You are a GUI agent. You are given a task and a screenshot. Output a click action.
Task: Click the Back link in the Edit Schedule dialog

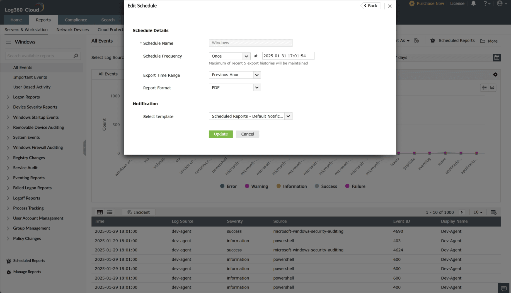coord(370,5)
